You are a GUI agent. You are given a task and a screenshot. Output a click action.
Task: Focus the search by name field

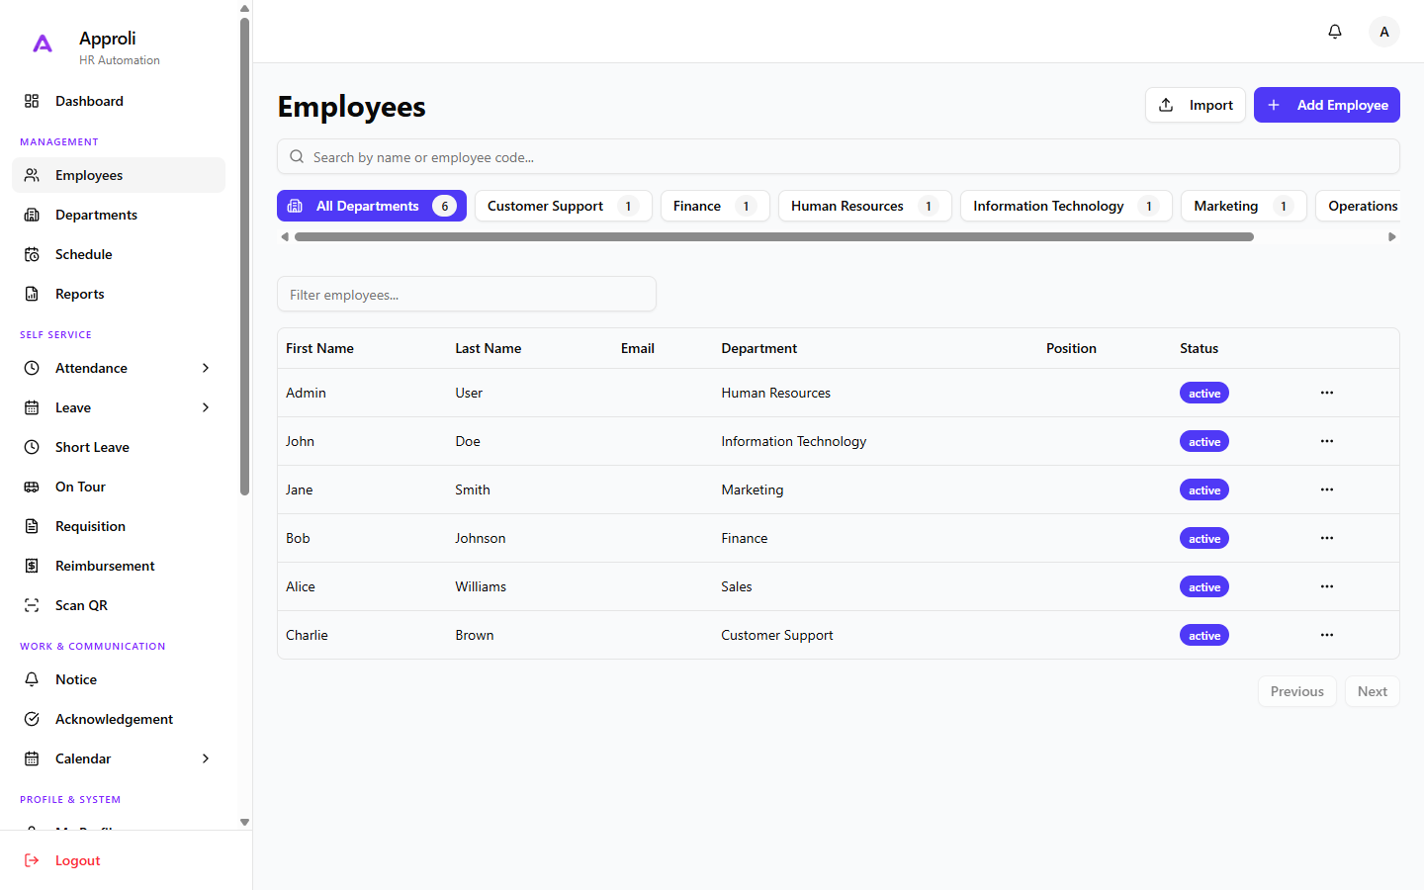point(839,156)
